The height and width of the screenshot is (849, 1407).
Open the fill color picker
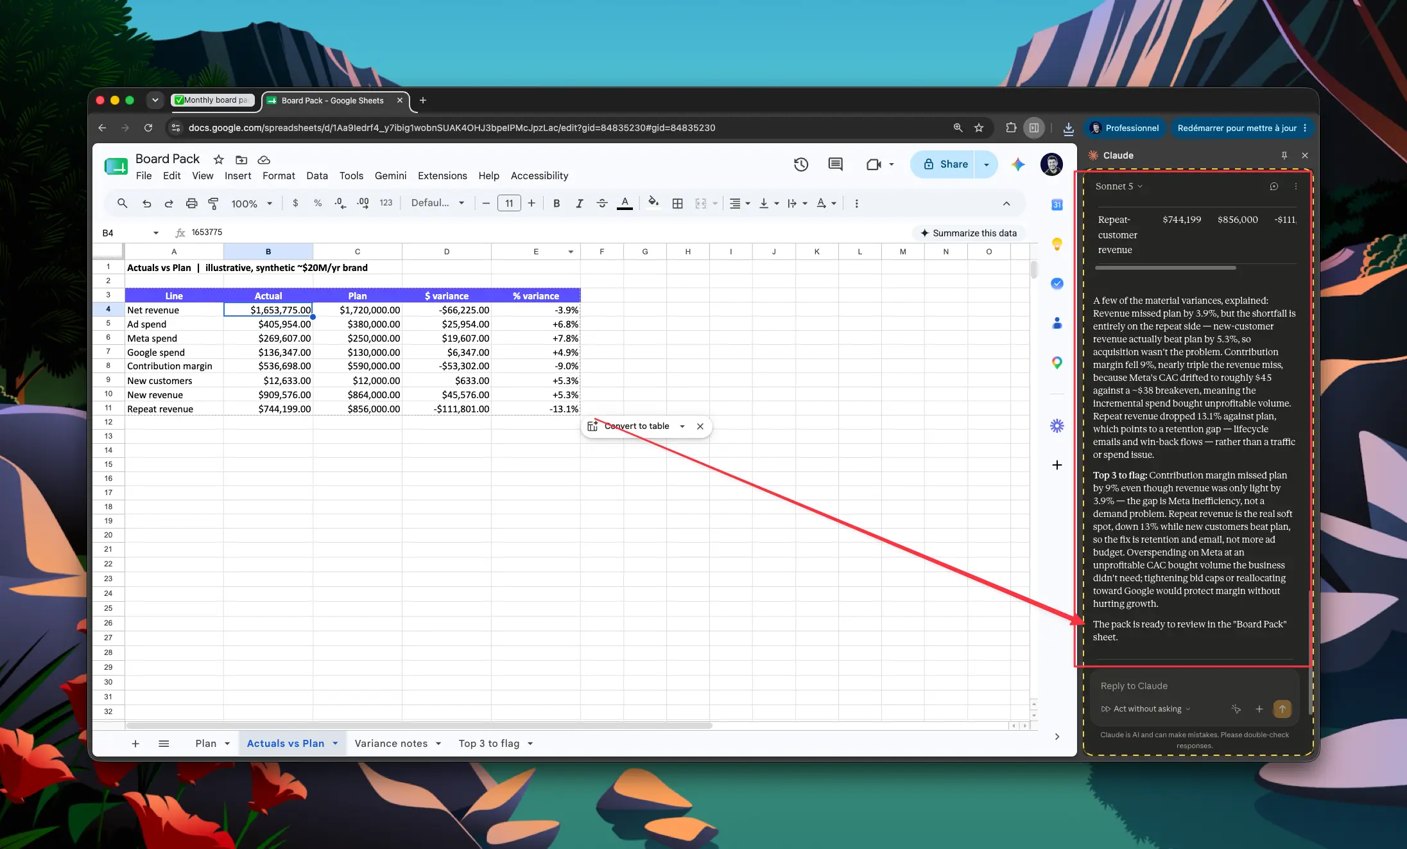pos(653,202)
